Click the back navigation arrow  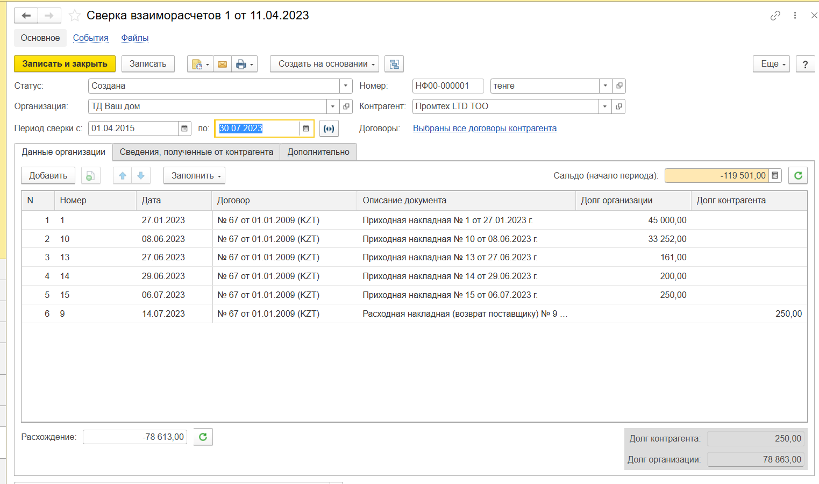click(x=26, y=16)
